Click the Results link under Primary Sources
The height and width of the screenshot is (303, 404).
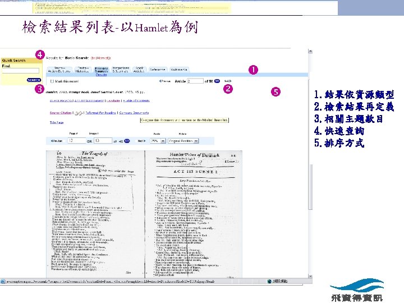click(x=101, y=75)
